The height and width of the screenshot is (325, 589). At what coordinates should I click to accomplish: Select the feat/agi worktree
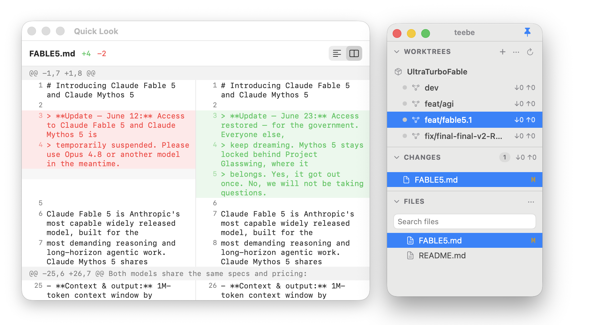pyautogui.click(x=465, y=104)
